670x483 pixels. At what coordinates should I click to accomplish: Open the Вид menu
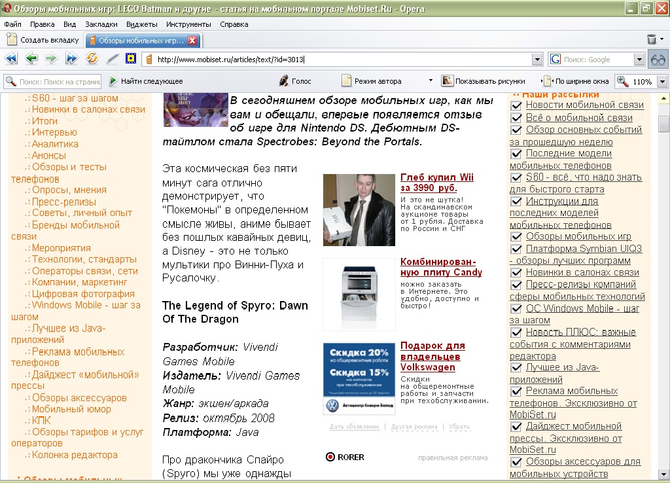click(x=69, y=24)
